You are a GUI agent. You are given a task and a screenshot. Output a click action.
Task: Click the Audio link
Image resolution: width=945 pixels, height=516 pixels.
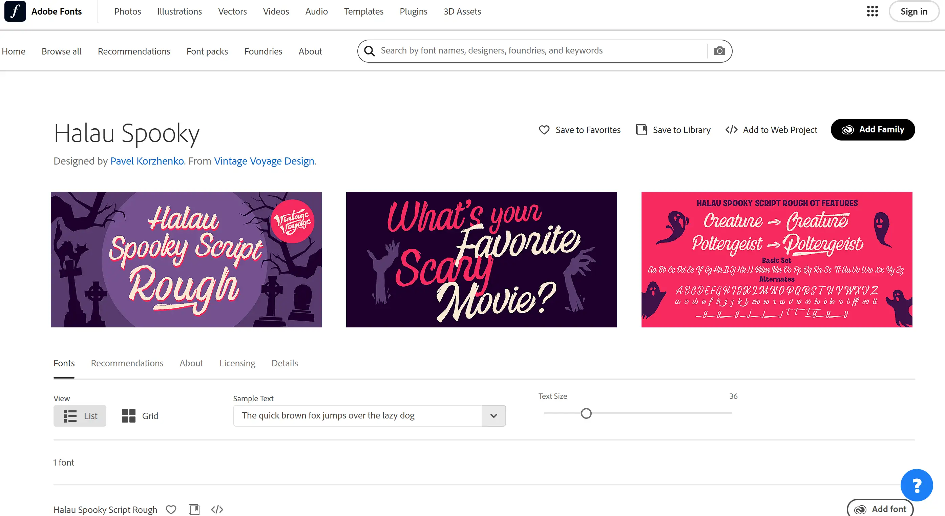click(x=317, y=12)
